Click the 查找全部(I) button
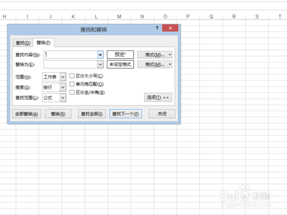The image size is (287, 215). click(92, 114)
